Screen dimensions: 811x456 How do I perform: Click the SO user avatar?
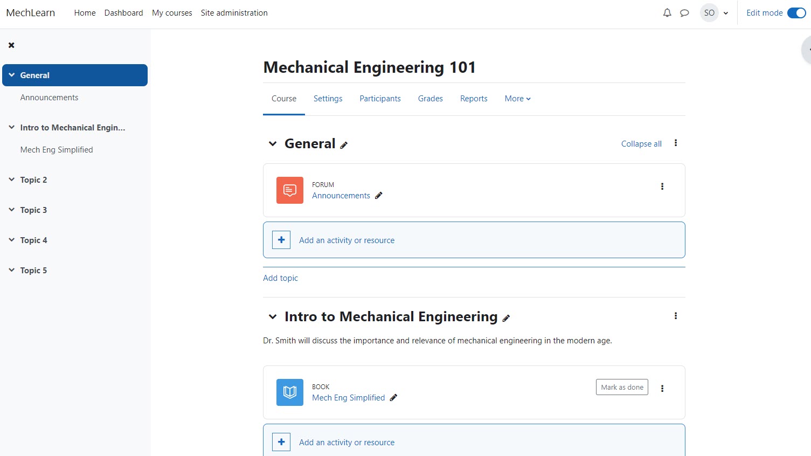[x=709, y=13]
